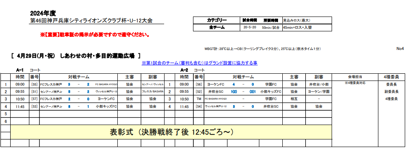This screenshot has width=409, height=153.
Task: Select the A-1 対戦チーム header
Action: tap(79, 77)
